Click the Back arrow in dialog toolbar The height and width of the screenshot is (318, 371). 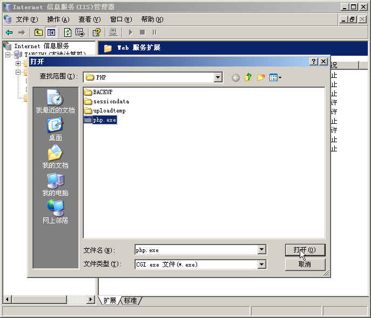(236, 78)
